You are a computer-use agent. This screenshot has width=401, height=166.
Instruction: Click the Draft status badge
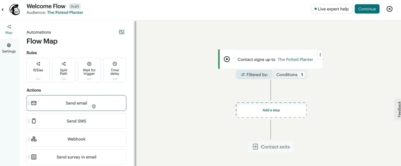coord(75,6)
